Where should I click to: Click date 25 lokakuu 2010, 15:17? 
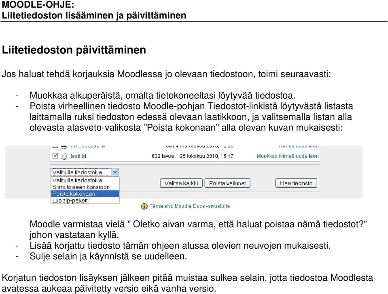206,156
